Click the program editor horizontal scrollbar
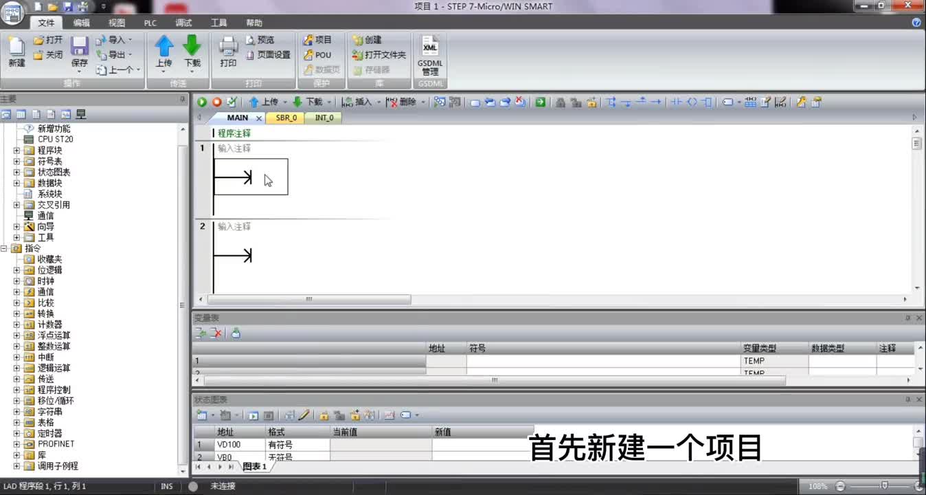 pos(309,299)
